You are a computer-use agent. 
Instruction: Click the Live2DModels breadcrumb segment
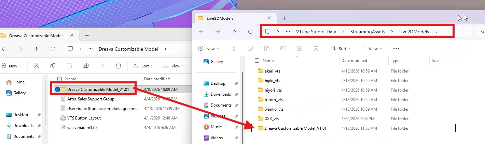point(414,32)
